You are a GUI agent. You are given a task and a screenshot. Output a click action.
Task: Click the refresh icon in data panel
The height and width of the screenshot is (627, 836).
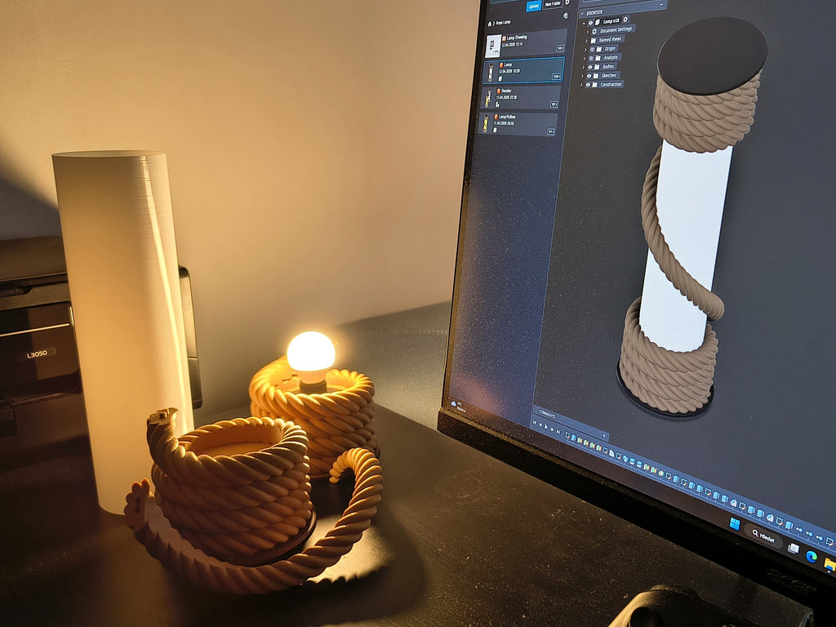point(566,16)
